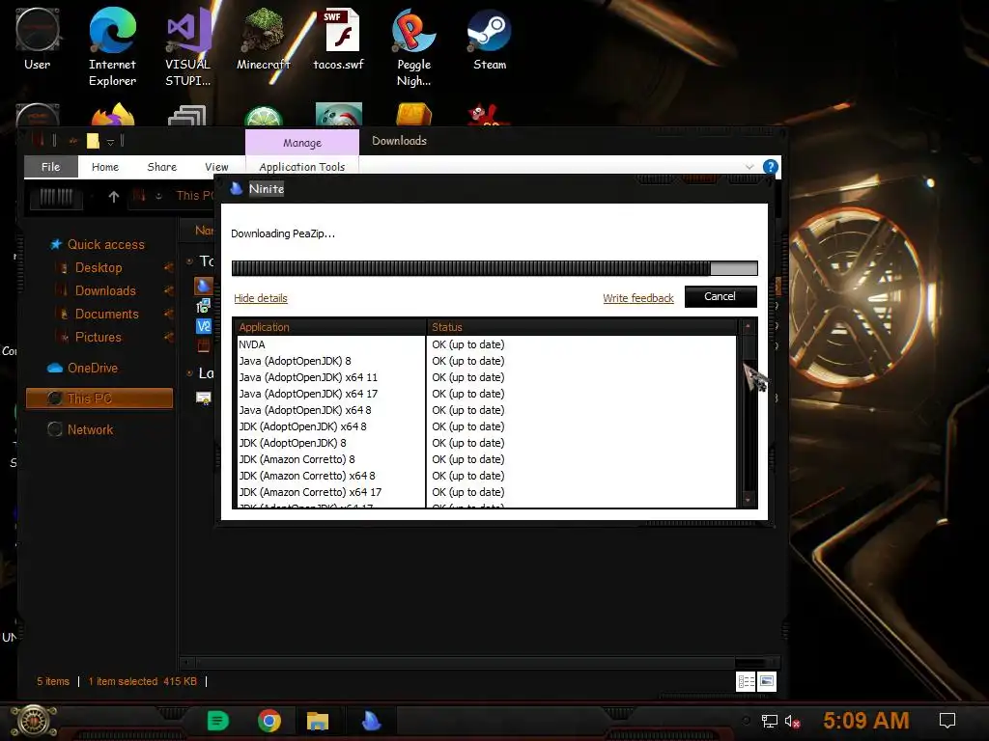Switch to the Home ribbon tab

coord(104,167)
